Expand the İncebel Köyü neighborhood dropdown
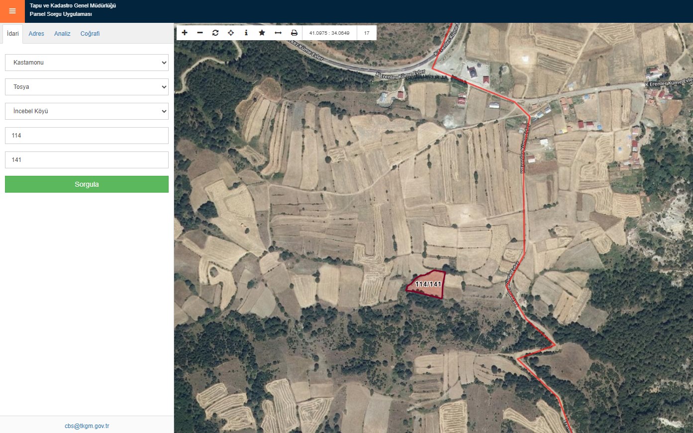Viewport: 693px width, 433px height. click(x=87, y=111)
